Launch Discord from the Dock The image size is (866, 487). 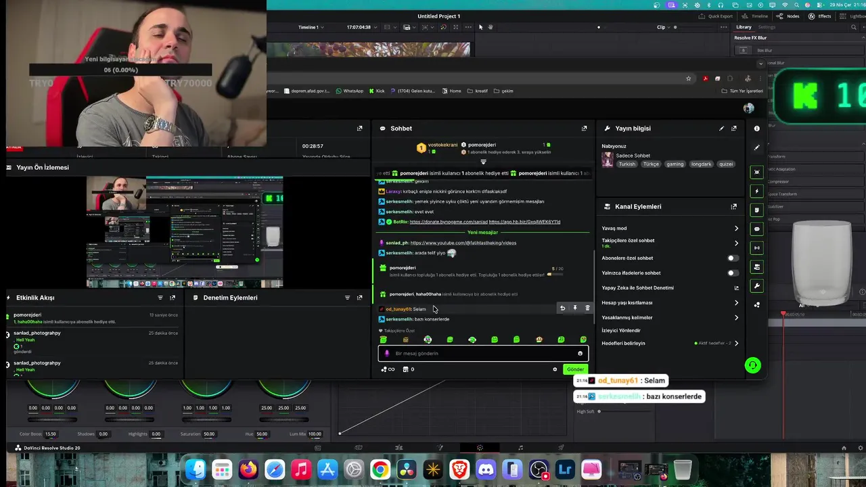pos(486,469)
